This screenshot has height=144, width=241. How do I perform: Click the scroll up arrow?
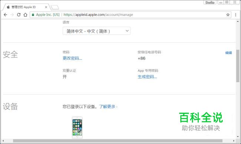click(238, 21)
